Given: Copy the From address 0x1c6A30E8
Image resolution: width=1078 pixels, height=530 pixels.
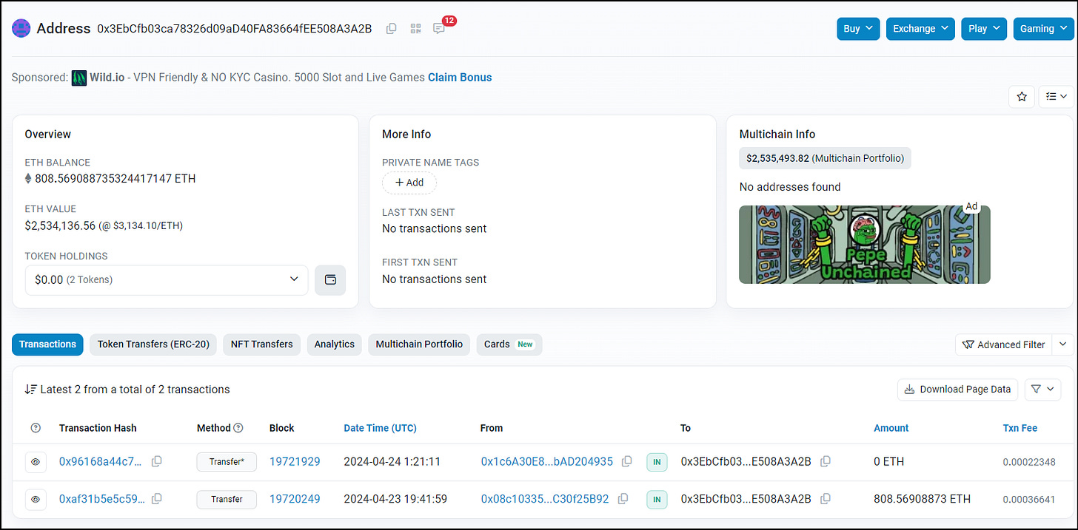Looking at the screenshot, I should click(626, 461).
